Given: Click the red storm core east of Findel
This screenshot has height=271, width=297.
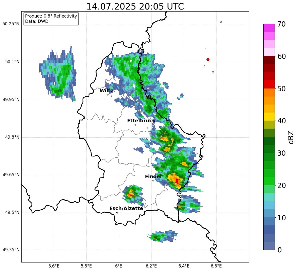Looking at the screenshot, I should 177,181.
